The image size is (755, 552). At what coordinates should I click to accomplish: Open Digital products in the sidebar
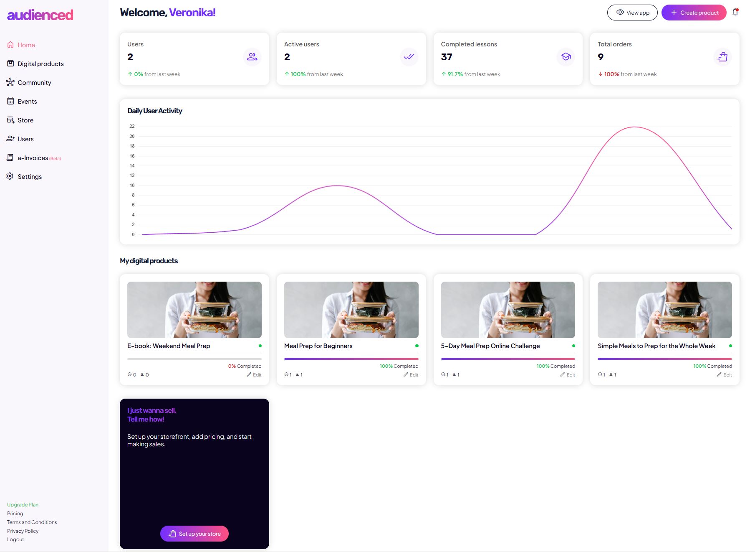click(40, 64)
